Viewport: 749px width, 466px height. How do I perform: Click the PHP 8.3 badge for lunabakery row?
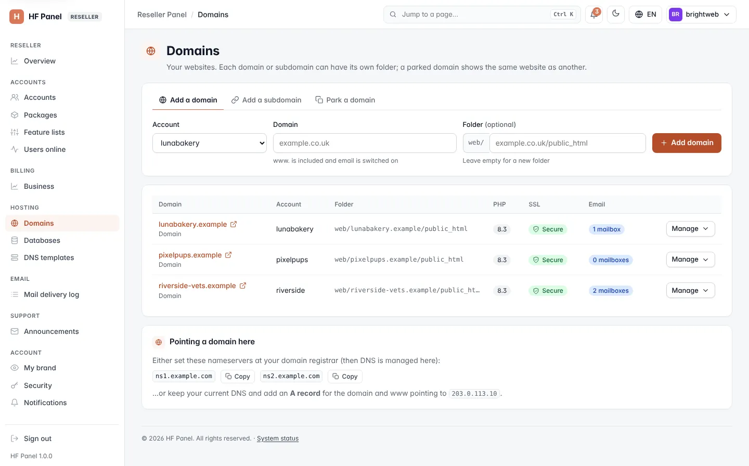502,229
